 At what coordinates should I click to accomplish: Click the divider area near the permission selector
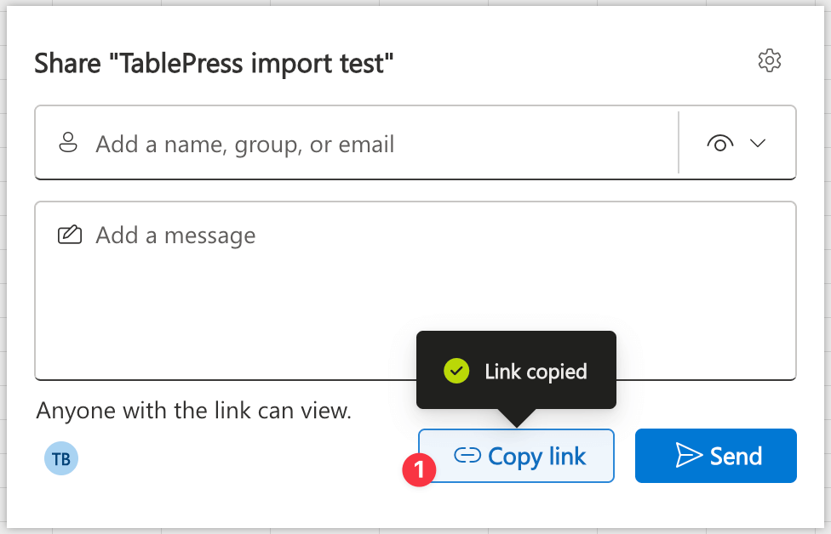click(679, 143)
